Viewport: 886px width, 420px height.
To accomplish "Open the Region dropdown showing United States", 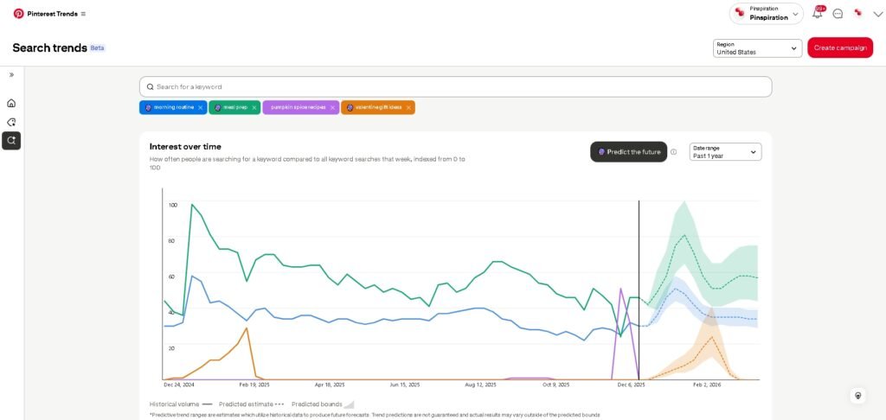I will 757,48.
